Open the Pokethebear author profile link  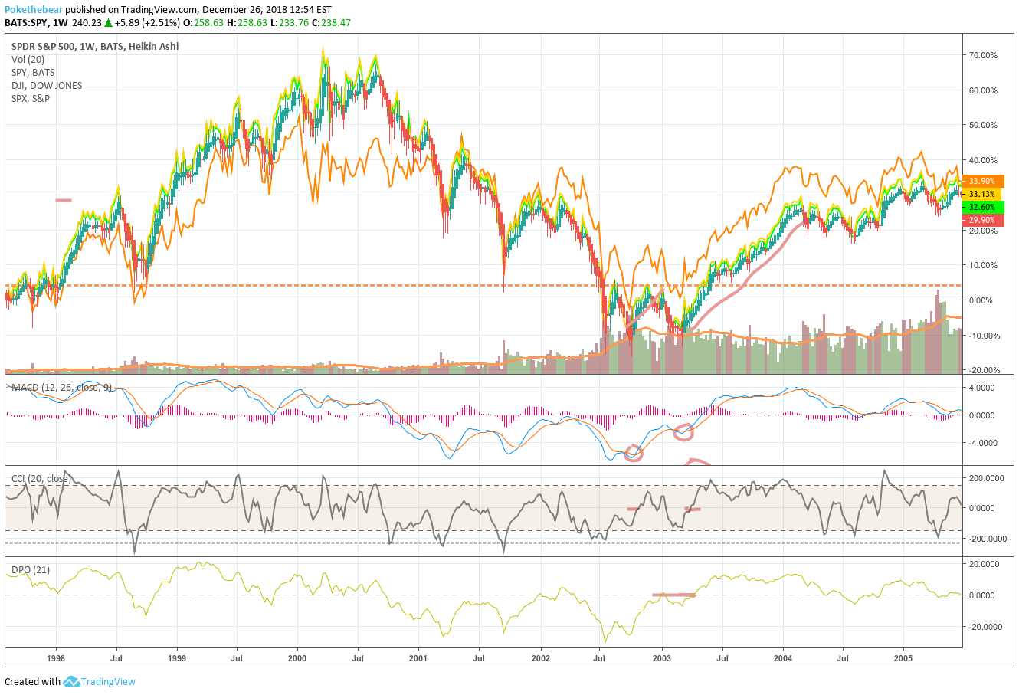point(34,10)
